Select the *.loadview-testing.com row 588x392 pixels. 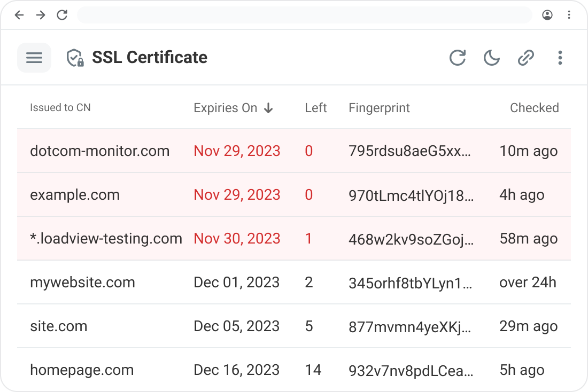click(106, 239)
